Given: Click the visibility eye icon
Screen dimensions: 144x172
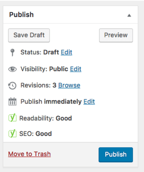Looking at the screenshot, I should click(x=12, y=69).
